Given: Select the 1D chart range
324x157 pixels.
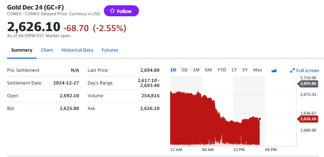Looking at the screenshot, I should coord(173,70).
